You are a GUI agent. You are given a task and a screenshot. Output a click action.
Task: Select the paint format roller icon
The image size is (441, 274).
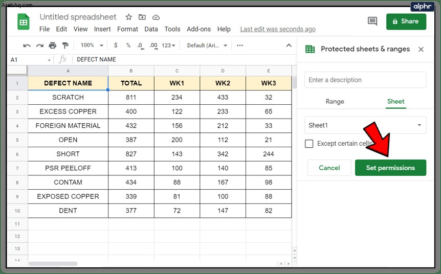click(x=65, y=45)
